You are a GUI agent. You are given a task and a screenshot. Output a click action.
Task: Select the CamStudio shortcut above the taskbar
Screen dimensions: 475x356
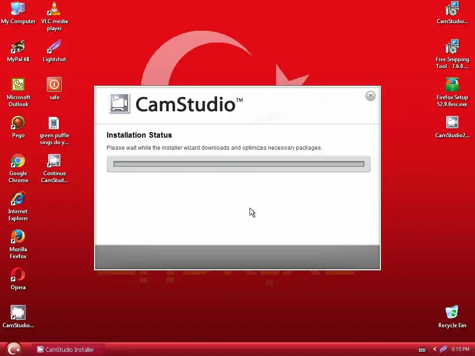click(18, 317)
